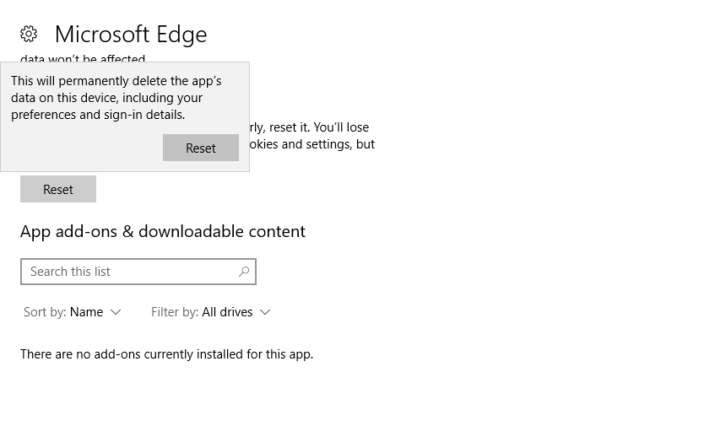Click the "Filter by:" label
Viewport: 726px width, 426px height.
tap(174, 312)
